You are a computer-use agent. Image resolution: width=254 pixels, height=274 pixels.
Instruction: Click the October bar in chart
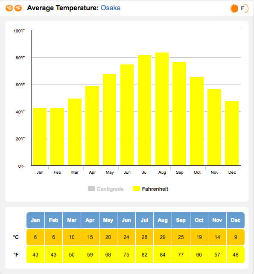click(x=197, y=121)
